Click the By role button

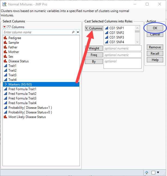94,61
